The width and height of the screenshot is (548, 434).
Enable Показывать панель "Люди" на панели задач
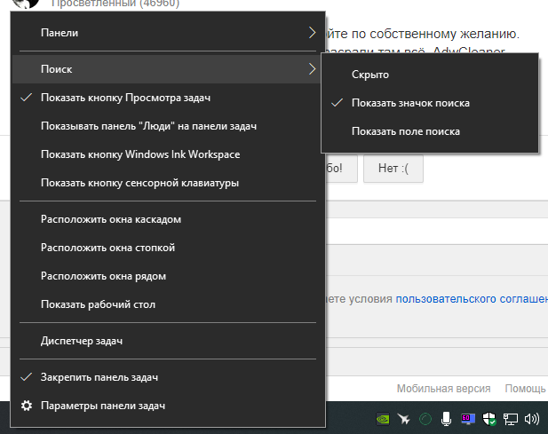pyautogui.click(x=168, y=126)
